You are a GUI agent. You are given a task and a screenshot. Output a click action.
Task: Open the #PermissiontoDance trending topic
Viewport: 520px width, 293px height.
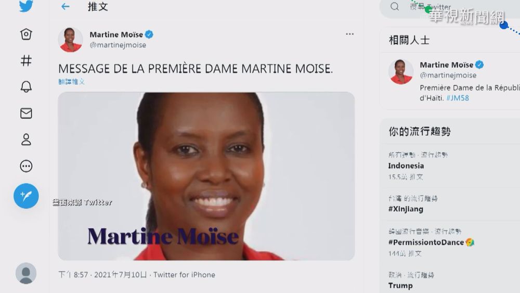point(426,242)
